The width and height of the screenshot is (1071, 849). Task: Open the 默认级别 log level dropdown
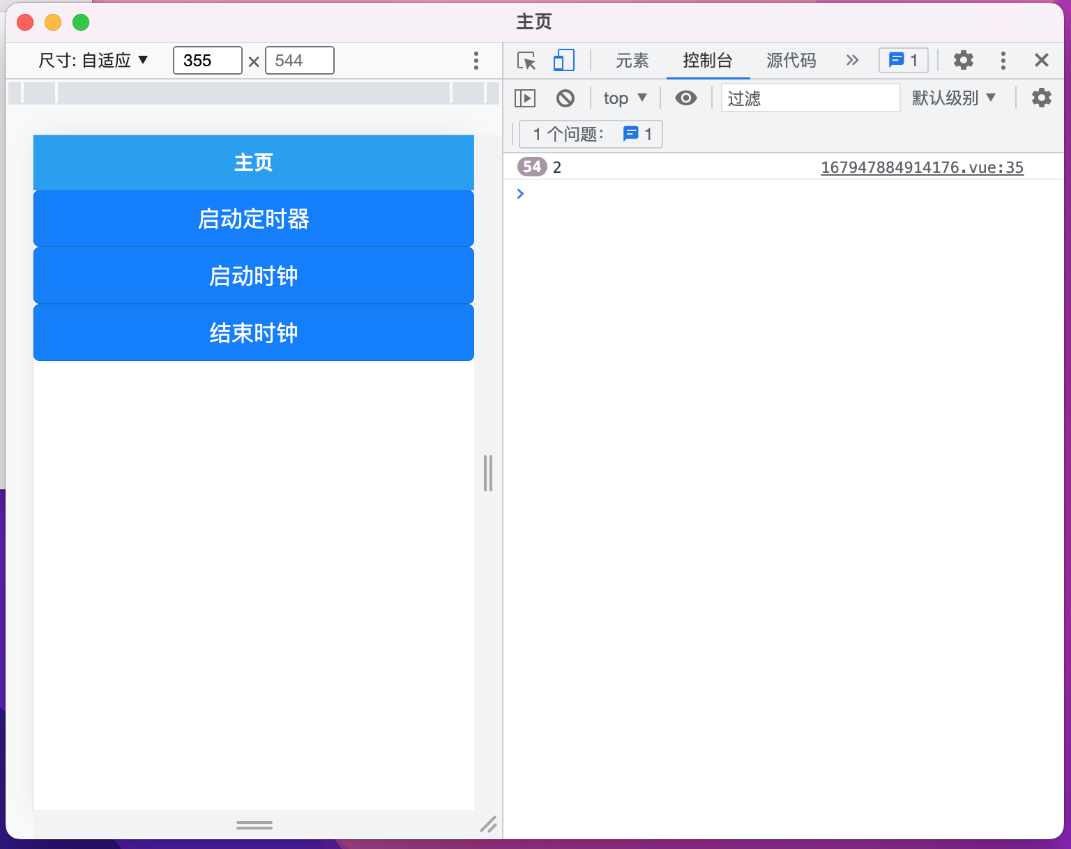coord(953,98)
